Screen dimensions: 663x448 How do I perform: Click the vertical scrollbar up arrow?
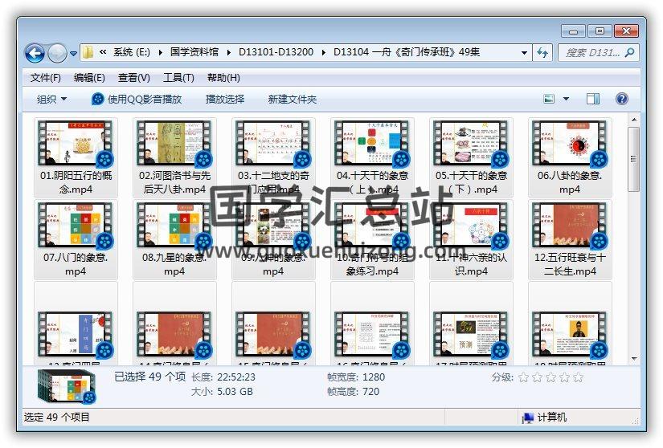point(634,120)
